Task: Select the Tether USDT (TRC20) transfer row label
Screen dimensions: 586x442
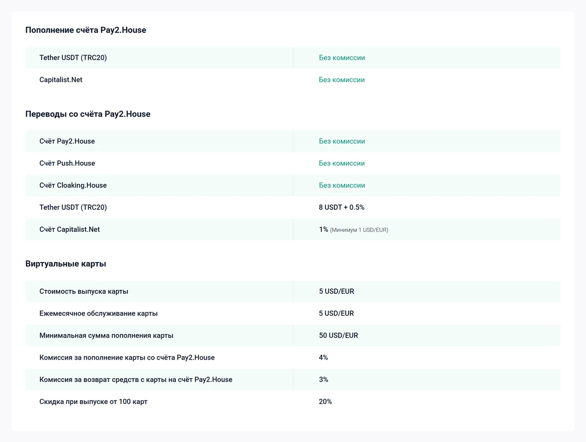Action: (x=73, y=207)
